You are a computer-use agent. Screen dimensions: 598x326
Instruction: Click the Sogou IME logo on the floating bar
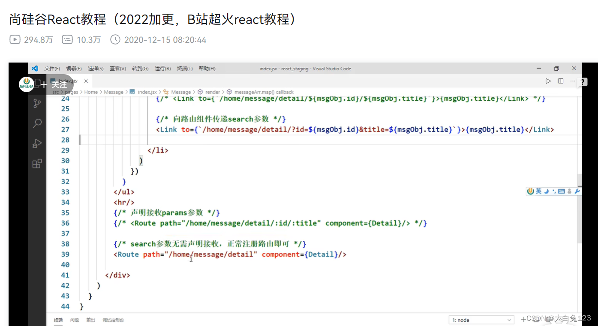click(531, 191)
